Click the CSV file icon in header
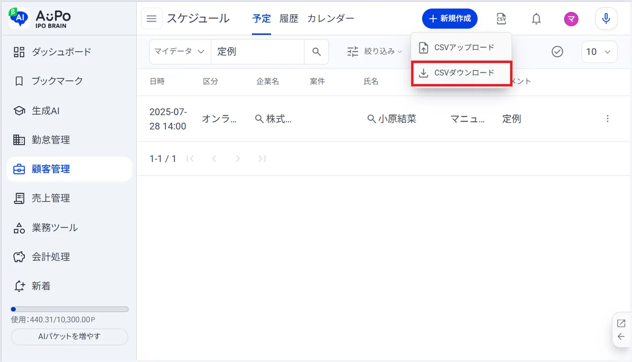Image resolution: width=632 pixels, height=362 pixels. click(x=501, y=19)
